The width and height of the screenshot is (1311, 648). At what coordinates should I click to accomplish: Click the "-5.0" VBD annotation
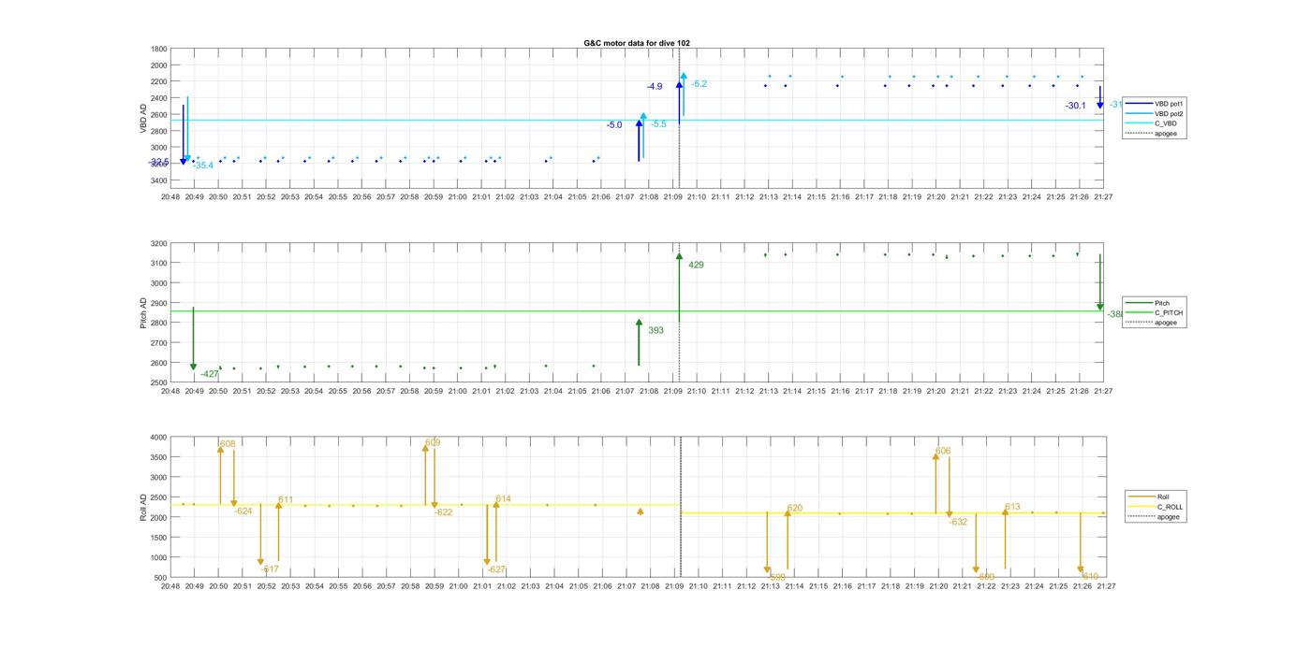click(614, 125)
